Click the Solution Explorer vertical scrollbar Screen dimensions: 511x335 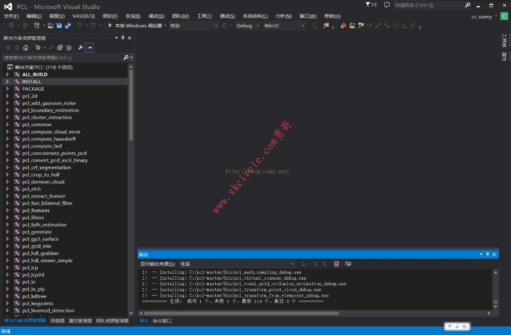[131, 105]
